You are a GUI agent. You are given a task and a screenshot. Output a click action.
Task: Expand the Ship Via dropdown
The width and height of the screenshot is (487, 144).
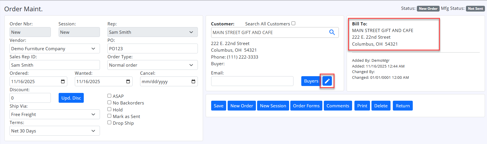click(x=55, y=114)
